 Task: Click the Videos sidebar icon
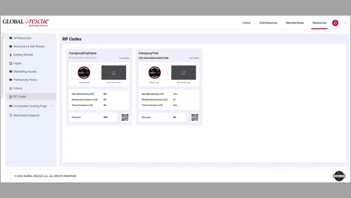click(11, 88)
